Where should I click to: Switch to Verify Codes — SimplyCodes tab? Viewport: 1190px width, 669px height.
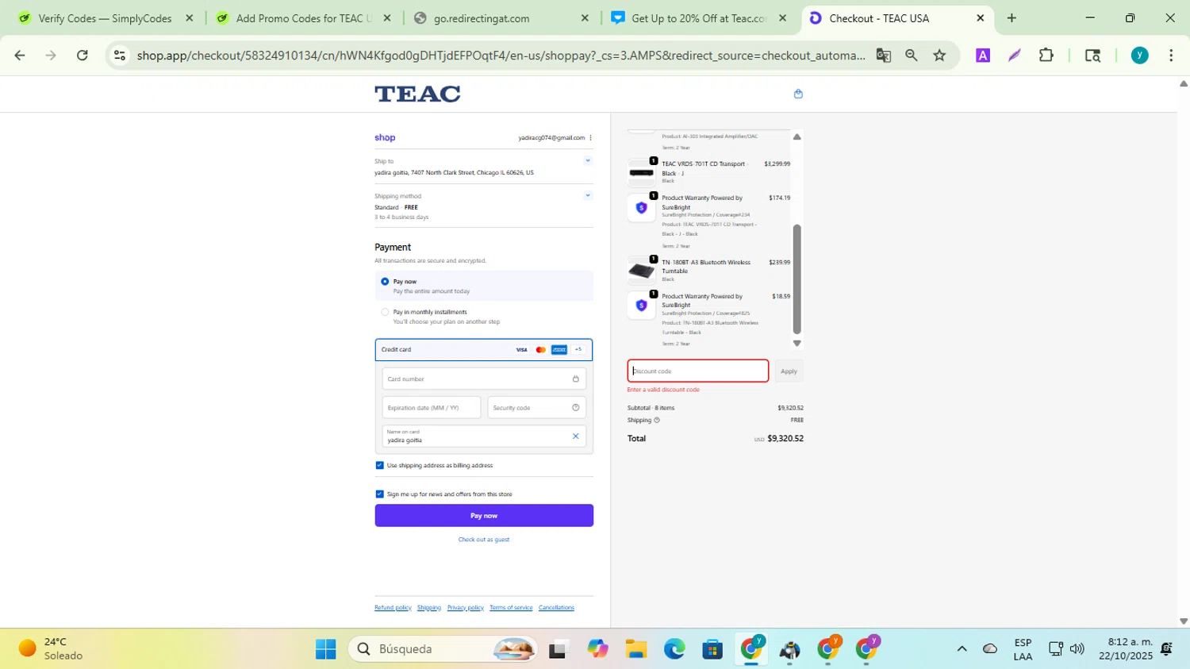[106, 18]
